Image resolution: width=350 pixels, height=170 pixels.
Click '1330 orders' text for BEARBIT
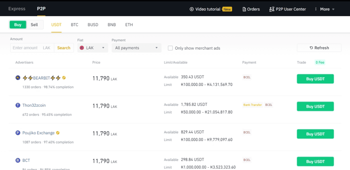[x=32, y=87]
